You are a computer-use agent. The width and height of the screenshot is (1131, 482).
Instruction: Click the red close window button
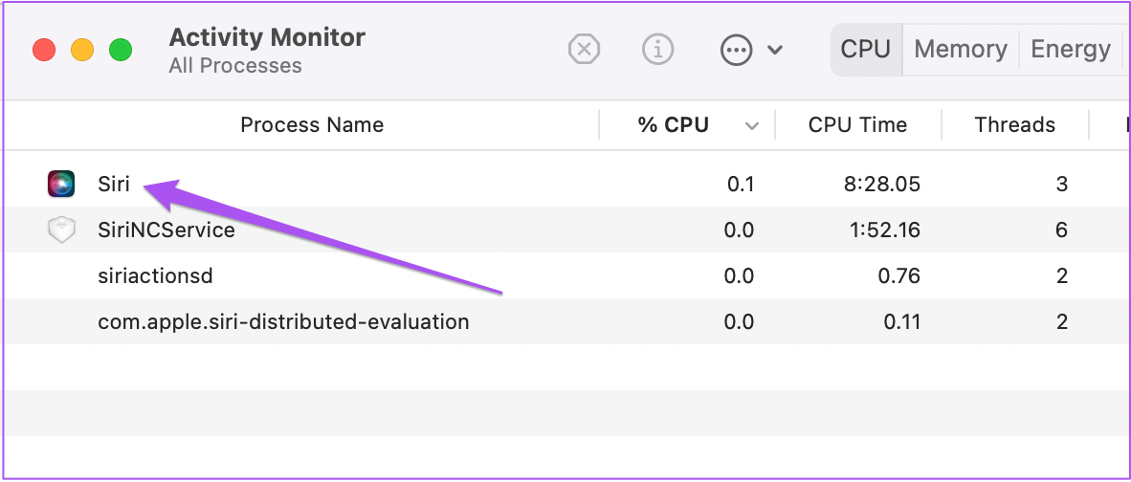pos(44,50)
